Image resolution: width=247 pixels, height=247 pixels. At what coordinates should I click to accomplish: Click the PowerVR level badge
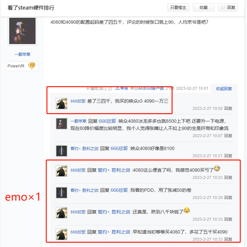pyautogui.click(x=22, y=66)
